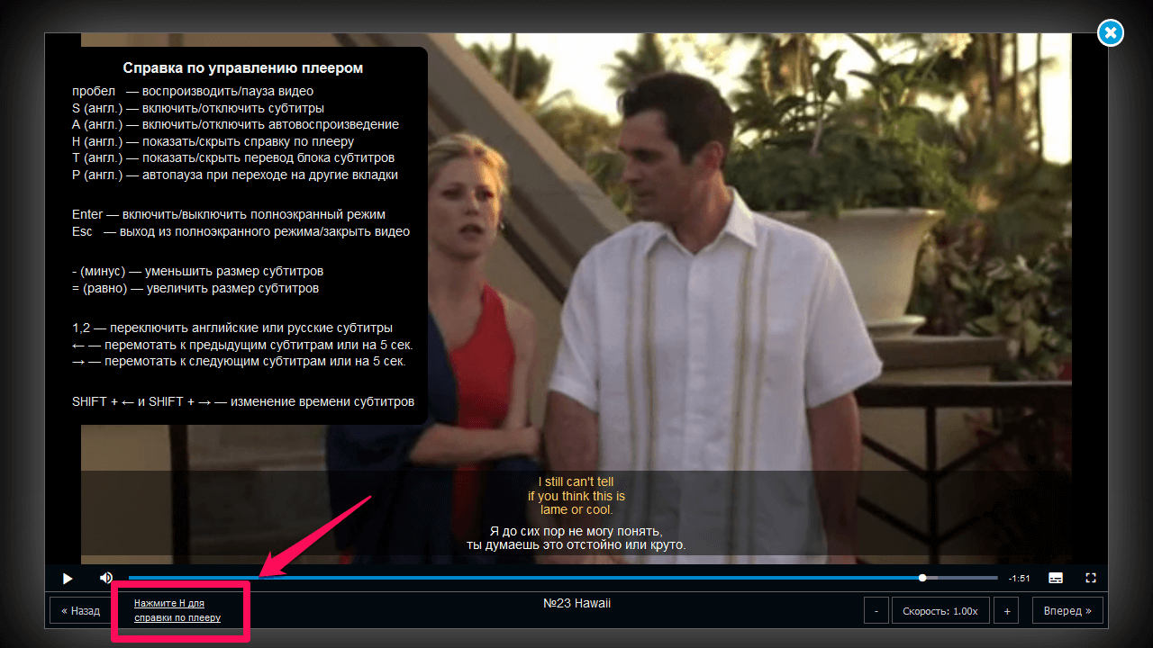Click the episode title №23 Hawaii
The height and width of the screenshot is (648, 1153).
(x=576, y=603)
